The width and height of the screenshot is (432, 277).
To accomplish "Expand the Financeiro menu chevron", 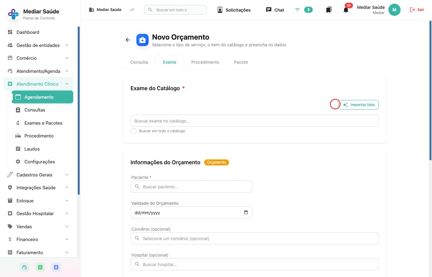I will [67, 239].
